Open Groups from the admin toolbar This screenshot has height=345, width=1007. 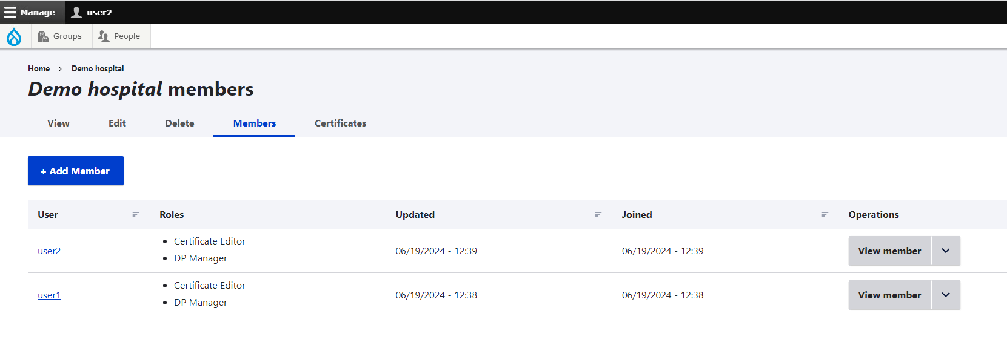pyautogui.click(x=60, y=36)
